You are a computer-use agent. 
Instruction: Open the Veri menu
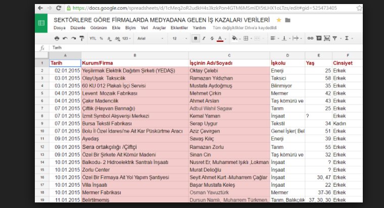[x=144, y=28]
